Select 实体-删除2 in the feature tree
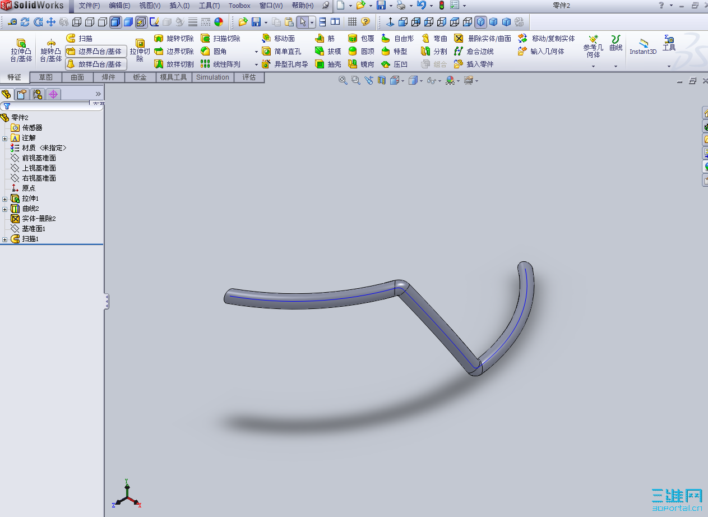 pyautogui.click(x=39, y=219)
